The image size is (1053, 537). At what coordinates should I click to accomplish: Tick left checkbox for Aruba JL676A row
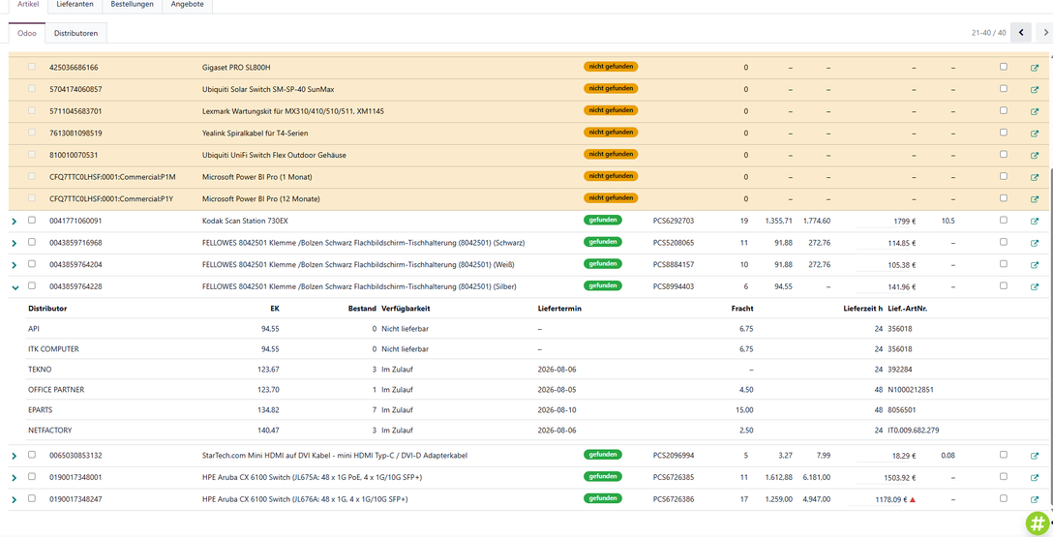(32, 498)
